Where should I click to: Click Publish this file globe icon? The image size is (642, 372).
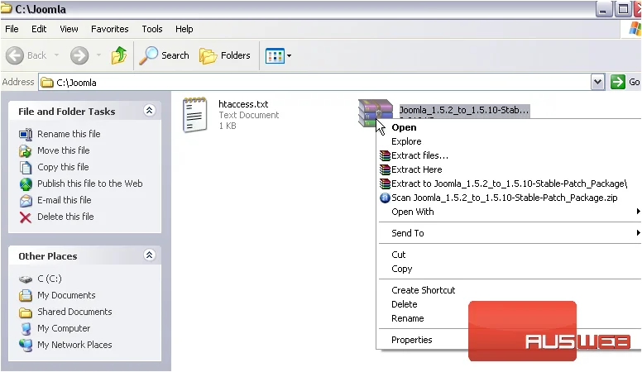(x=26, y=184)
